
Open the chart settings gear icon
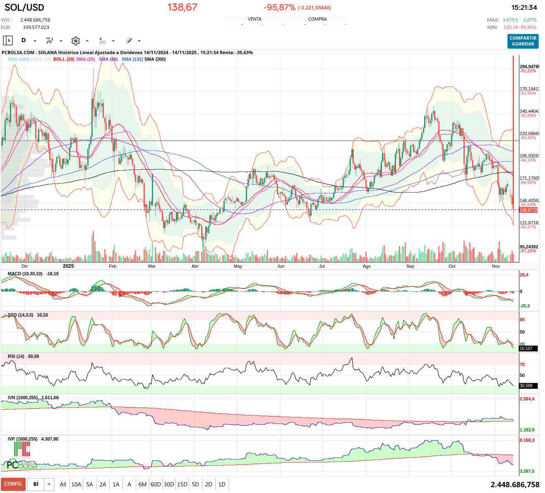point(76,40)
